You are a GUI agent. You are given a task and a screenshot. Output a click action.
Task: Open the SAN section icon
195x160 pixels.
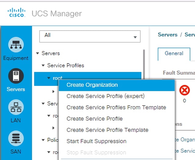pos(16,138)
